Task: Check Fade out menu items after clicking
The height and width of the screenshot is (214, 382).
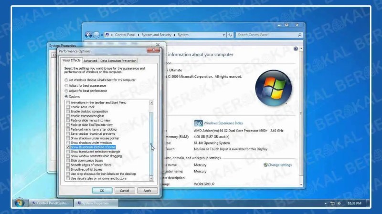Action: [68, 129]
